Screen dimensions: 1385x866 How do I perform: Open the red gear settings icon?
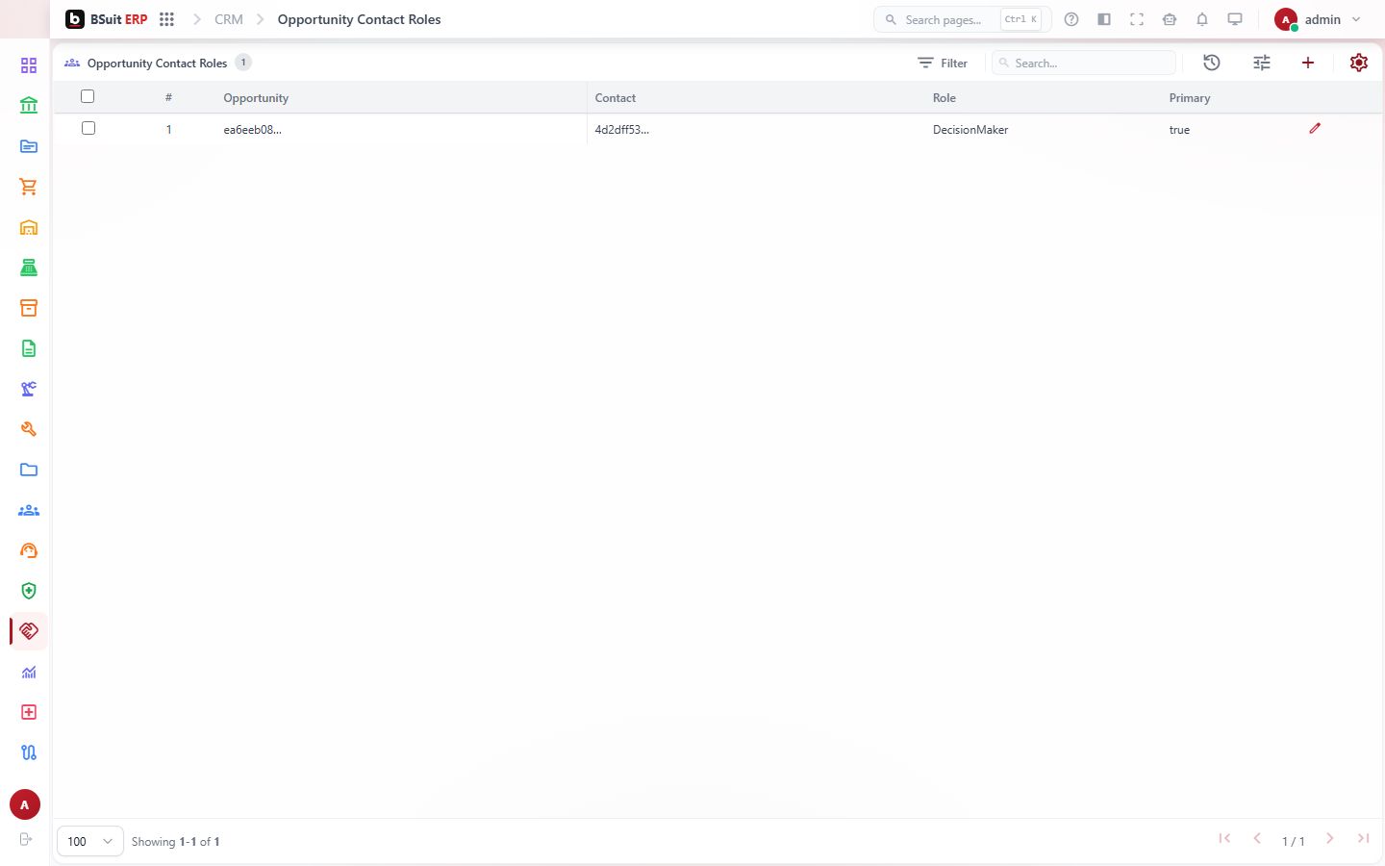pyautogui.click(x=1359, y=63)
